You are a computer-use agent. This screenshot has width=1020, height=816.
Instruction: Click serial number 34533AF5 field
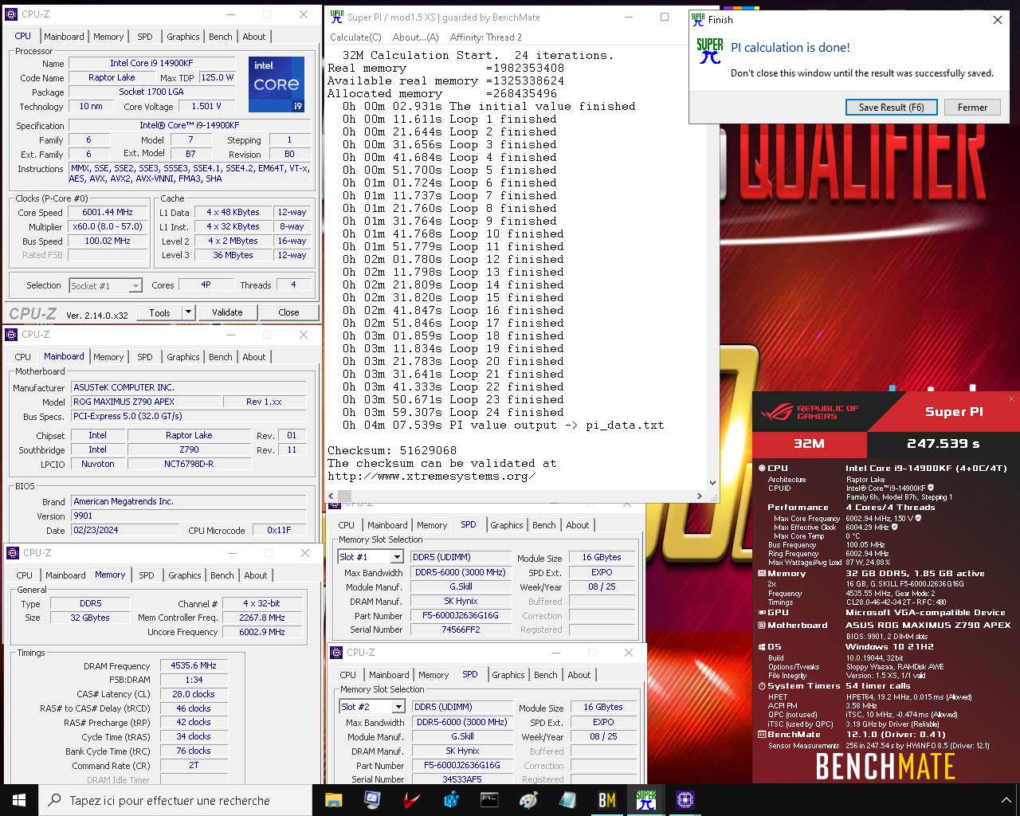pyautogui.click(x=462, y=779)
